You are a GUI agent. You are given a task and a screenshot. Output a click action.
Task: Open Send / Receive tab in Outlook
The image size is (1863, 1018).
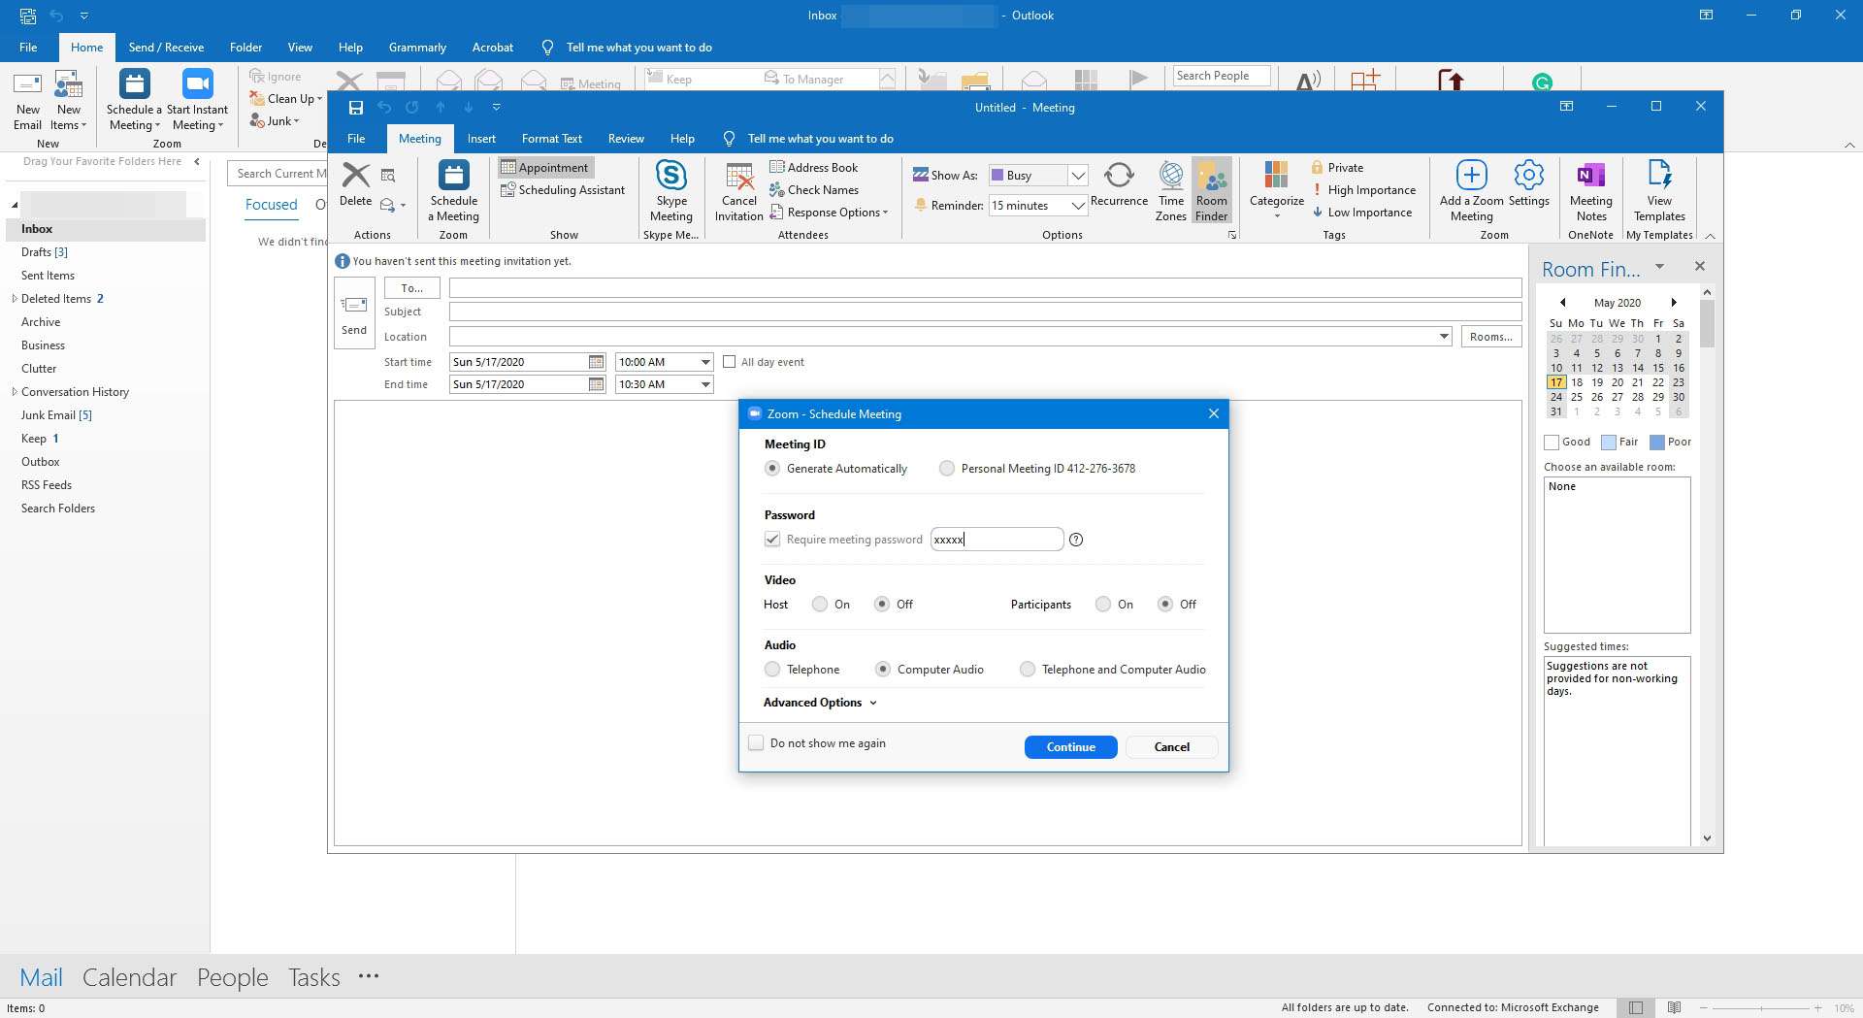coord(166,47)
